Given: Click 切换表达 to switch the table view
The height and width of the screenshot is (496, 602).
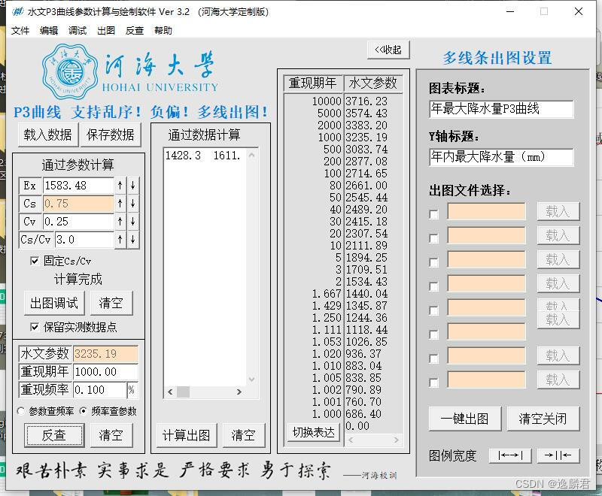Looking at the screenshot, I should point(312,431).
